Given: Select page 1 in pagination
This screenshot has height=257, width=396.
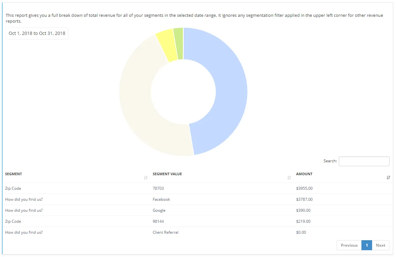Looking at the screenshot, I should [x=367, y=245].
